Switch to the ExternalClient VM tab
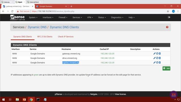Image resolution: width=181 pixels, height=102 pixels. (35, 2)
